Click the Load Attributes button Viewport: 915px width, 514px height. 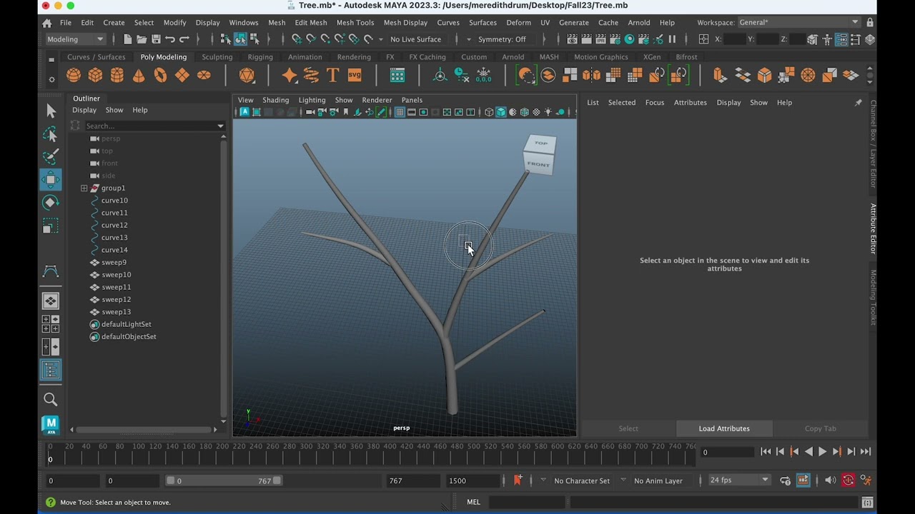coord(724,428)
